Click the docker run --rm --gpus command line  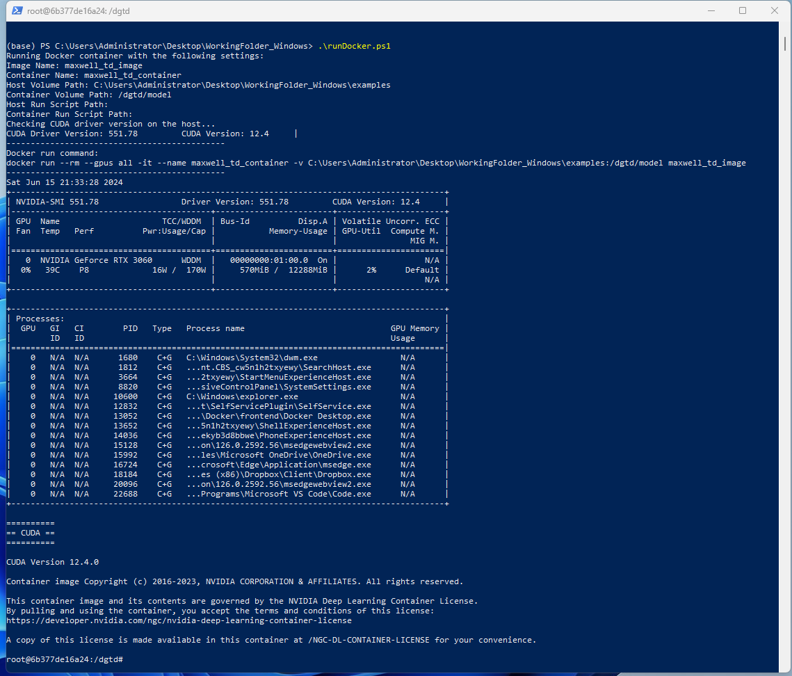pyautogui.click(x=376, y=163)
